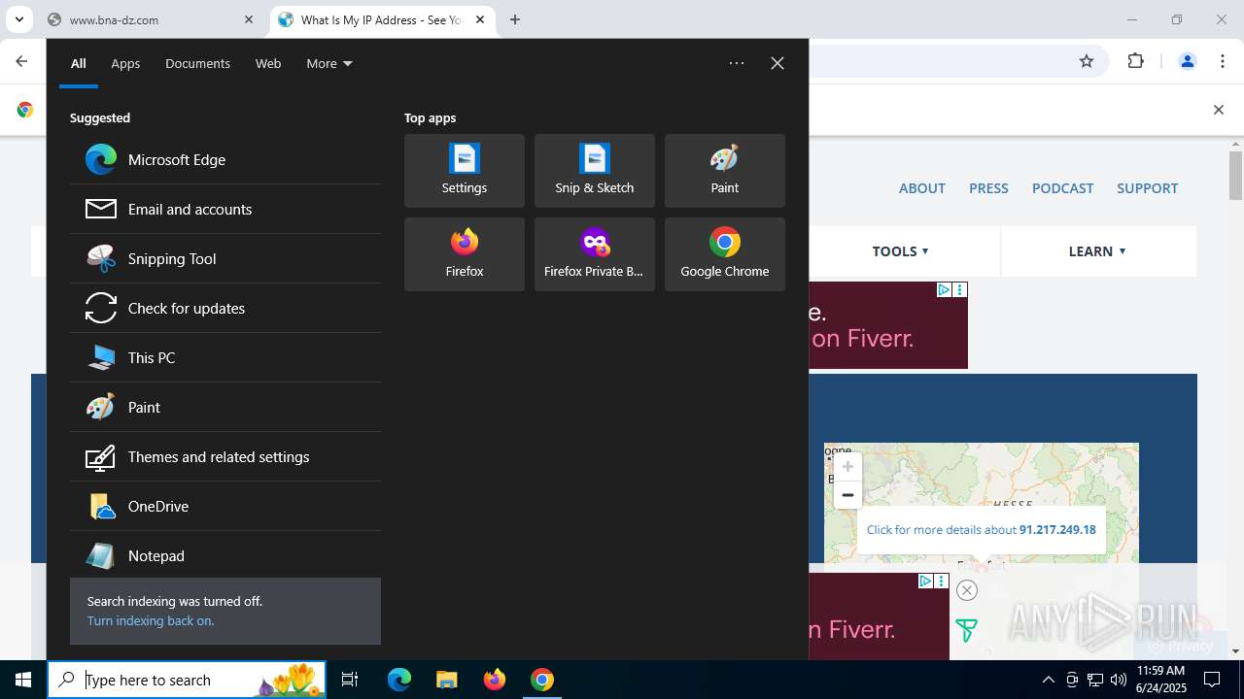
Task: Open ABOUT link on the website
Action: point(922,188)
